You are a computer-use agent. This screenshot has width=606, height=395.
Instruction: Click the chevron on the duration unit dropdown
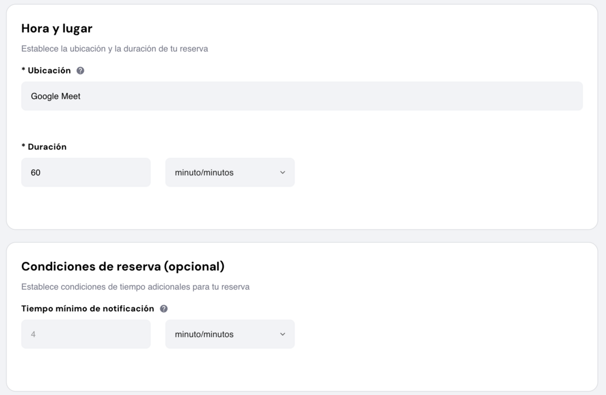tap(283, 172)
